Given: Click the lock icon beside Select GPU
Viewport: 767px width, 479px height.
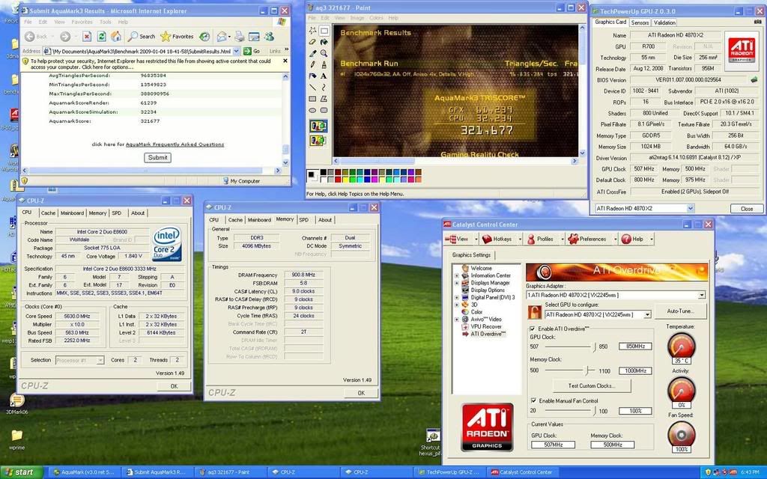Looking at the screenshot, I should (x=535, y=312).
